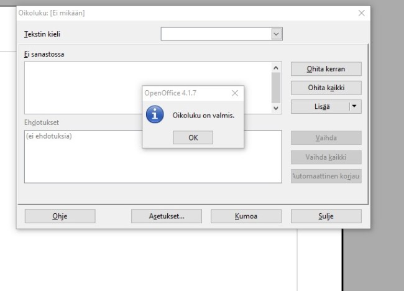Close the Oikoluku dialog window
Screen dimensions: 404x291
point(362,13)
